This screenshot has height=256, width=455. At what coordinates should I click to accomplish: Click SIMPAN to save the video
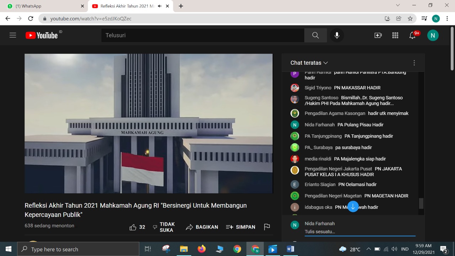tap(241, 227)
